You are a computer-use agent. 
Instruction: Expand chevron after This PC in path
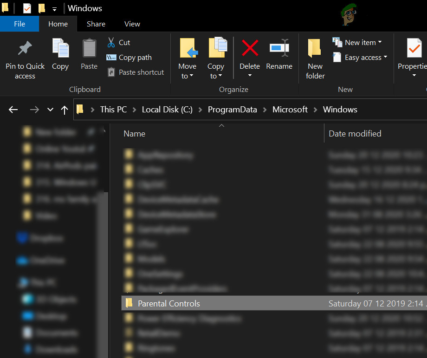point(134,110)
